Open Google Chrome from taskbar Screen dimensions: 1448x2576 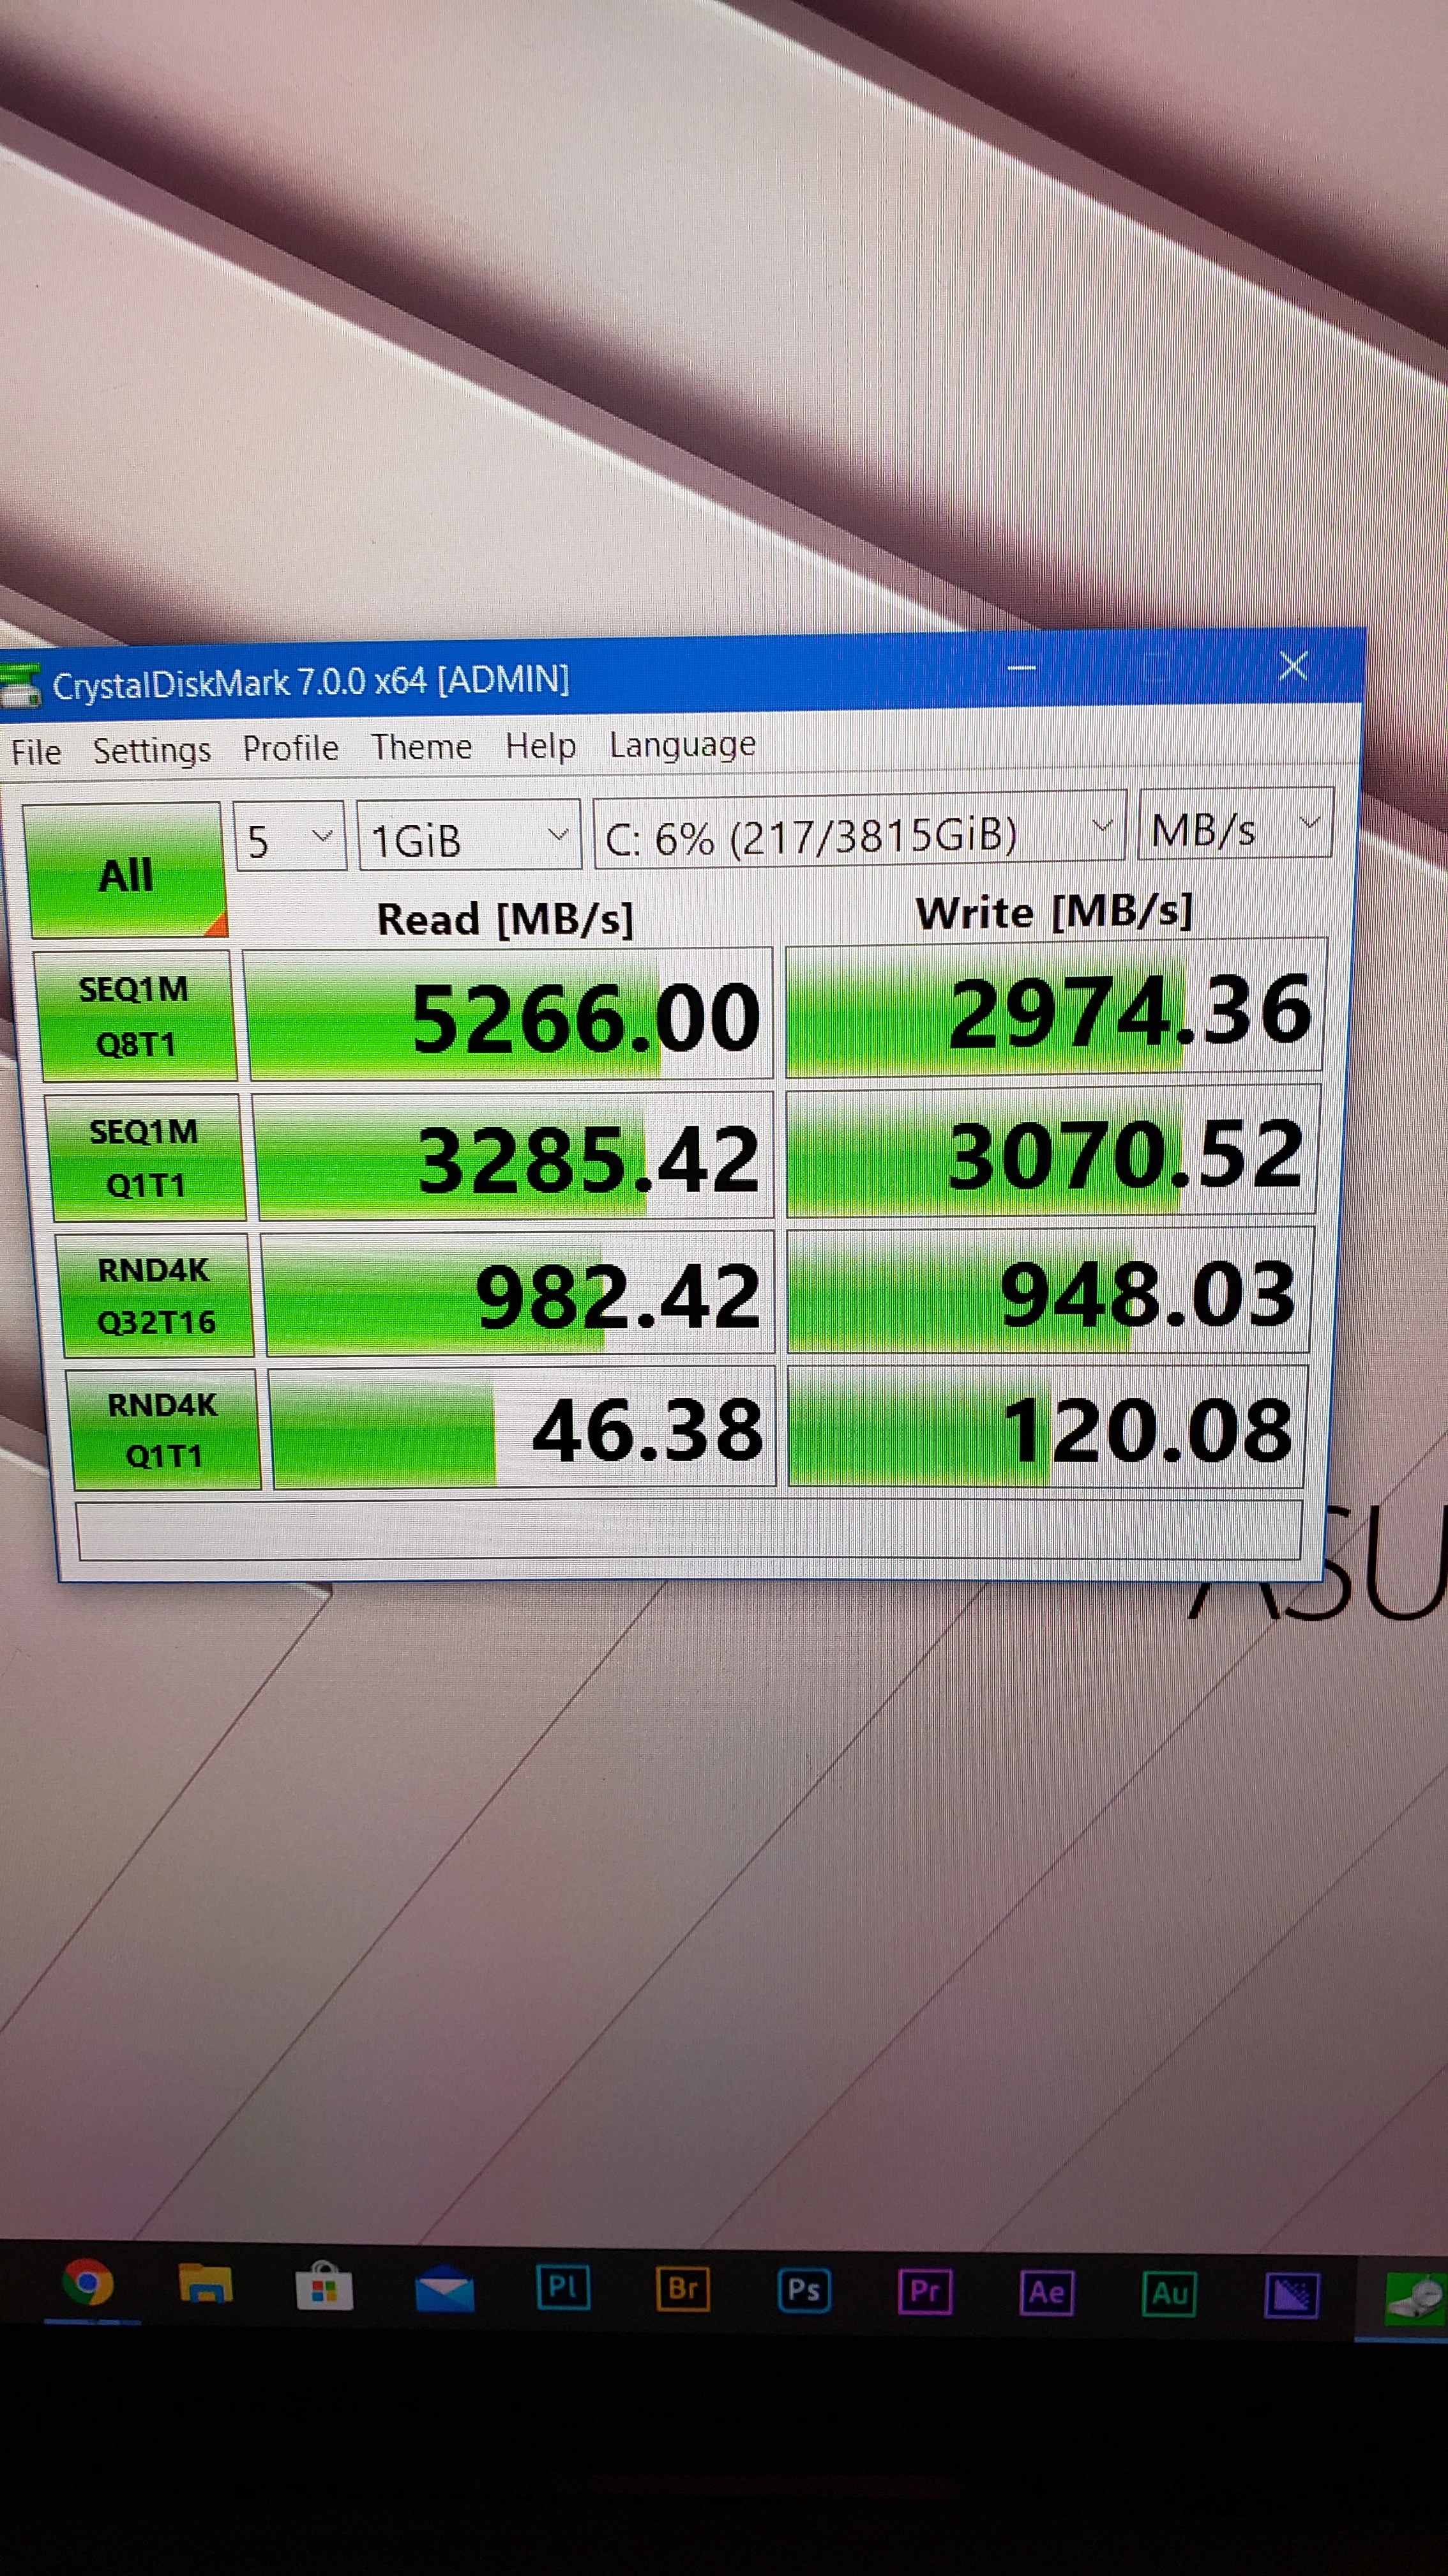88,2284
